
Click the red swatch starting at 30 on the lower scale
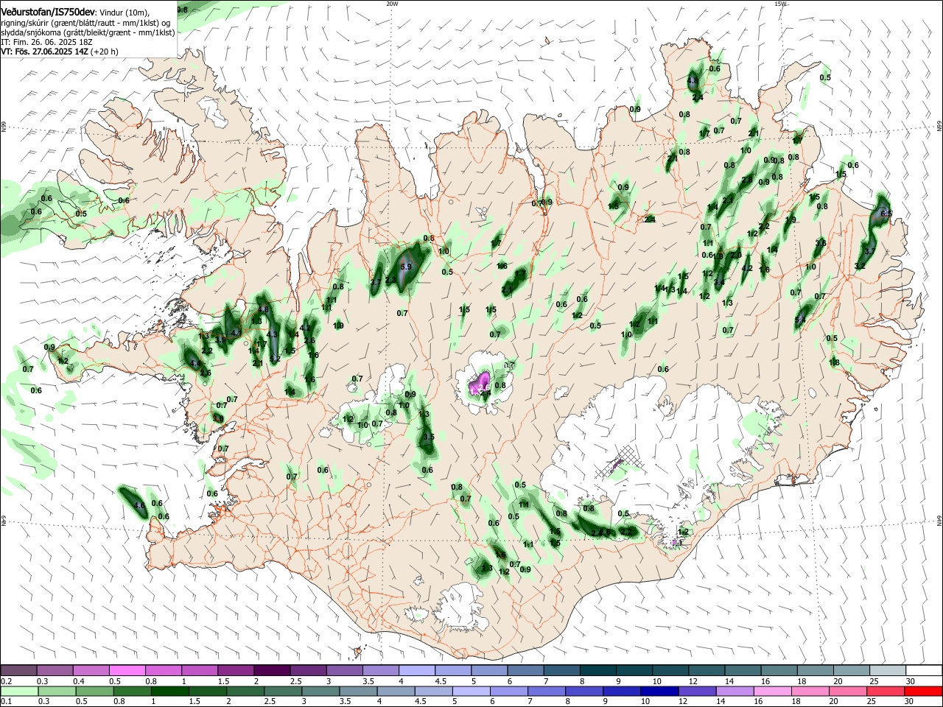coord(924,691)
